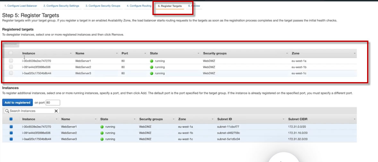Toggle select-all checkbox in Instances table header
The image size is (378, 162).
click(x=11, y=119)
